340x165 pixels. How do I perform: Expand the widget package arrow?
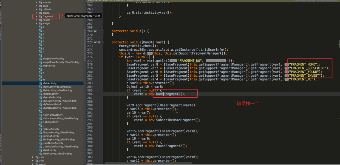tap(36, 24)
